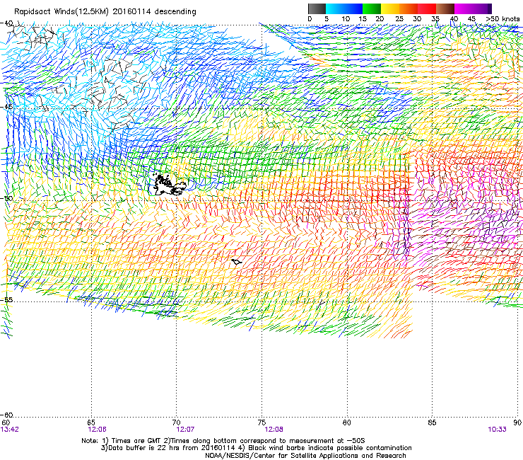Image resolution: width=523 pixels, height=460 pixels.
Task: Click the Rapidscat Winds chart title
Action: click(105, 11)
